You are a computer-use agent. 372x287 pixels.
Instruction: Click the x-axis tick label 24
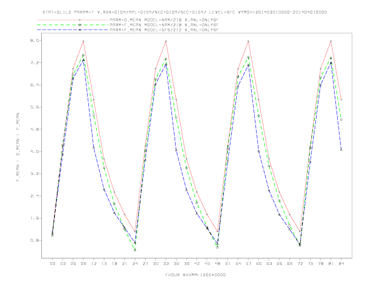pyautogui.click(x=135, y=264)
